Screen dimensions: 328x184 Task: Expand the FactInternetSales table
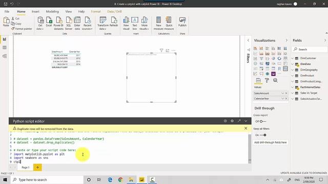coord(293,87)
